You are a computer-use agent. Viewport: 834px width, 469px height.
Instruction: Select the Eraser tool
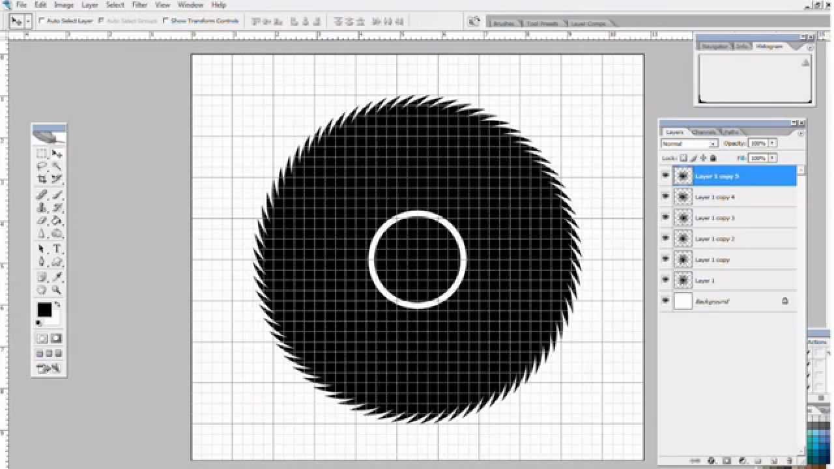click(x=42, y=221)
